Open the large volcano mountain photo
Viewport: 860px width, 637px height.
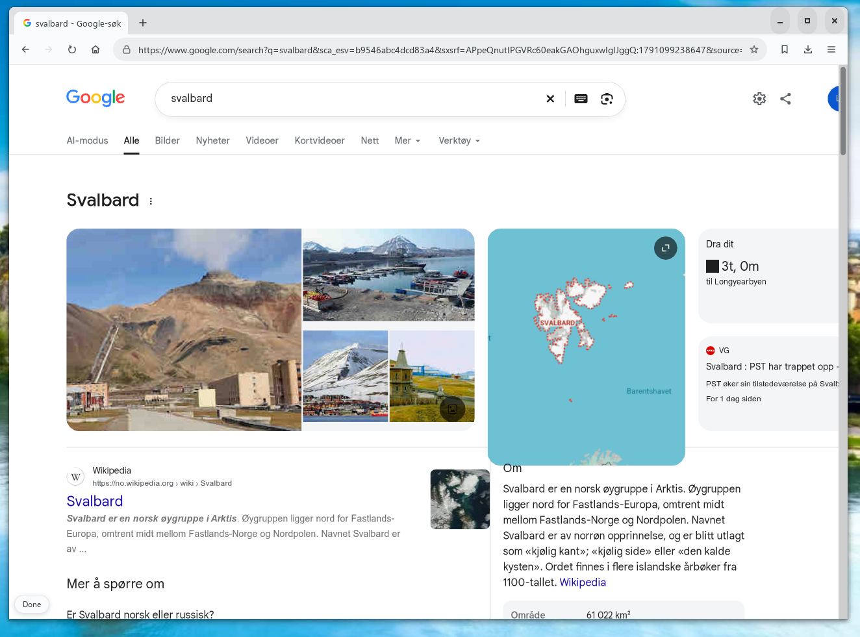tap(184, 330)
